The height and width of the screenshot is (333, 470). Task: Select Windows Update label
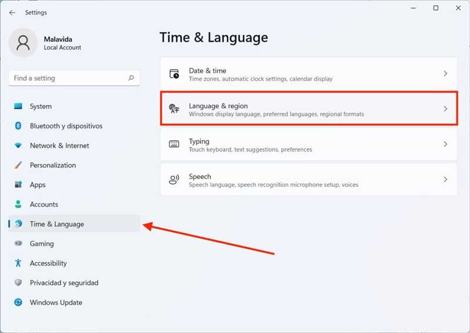point(56,303)
